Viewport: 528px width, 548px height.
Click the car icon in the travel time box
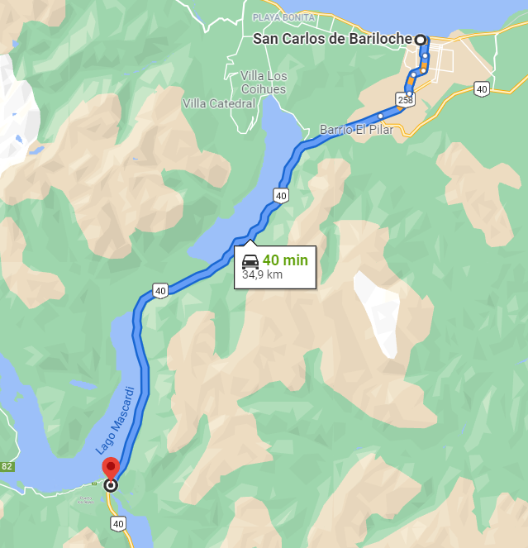250,261
